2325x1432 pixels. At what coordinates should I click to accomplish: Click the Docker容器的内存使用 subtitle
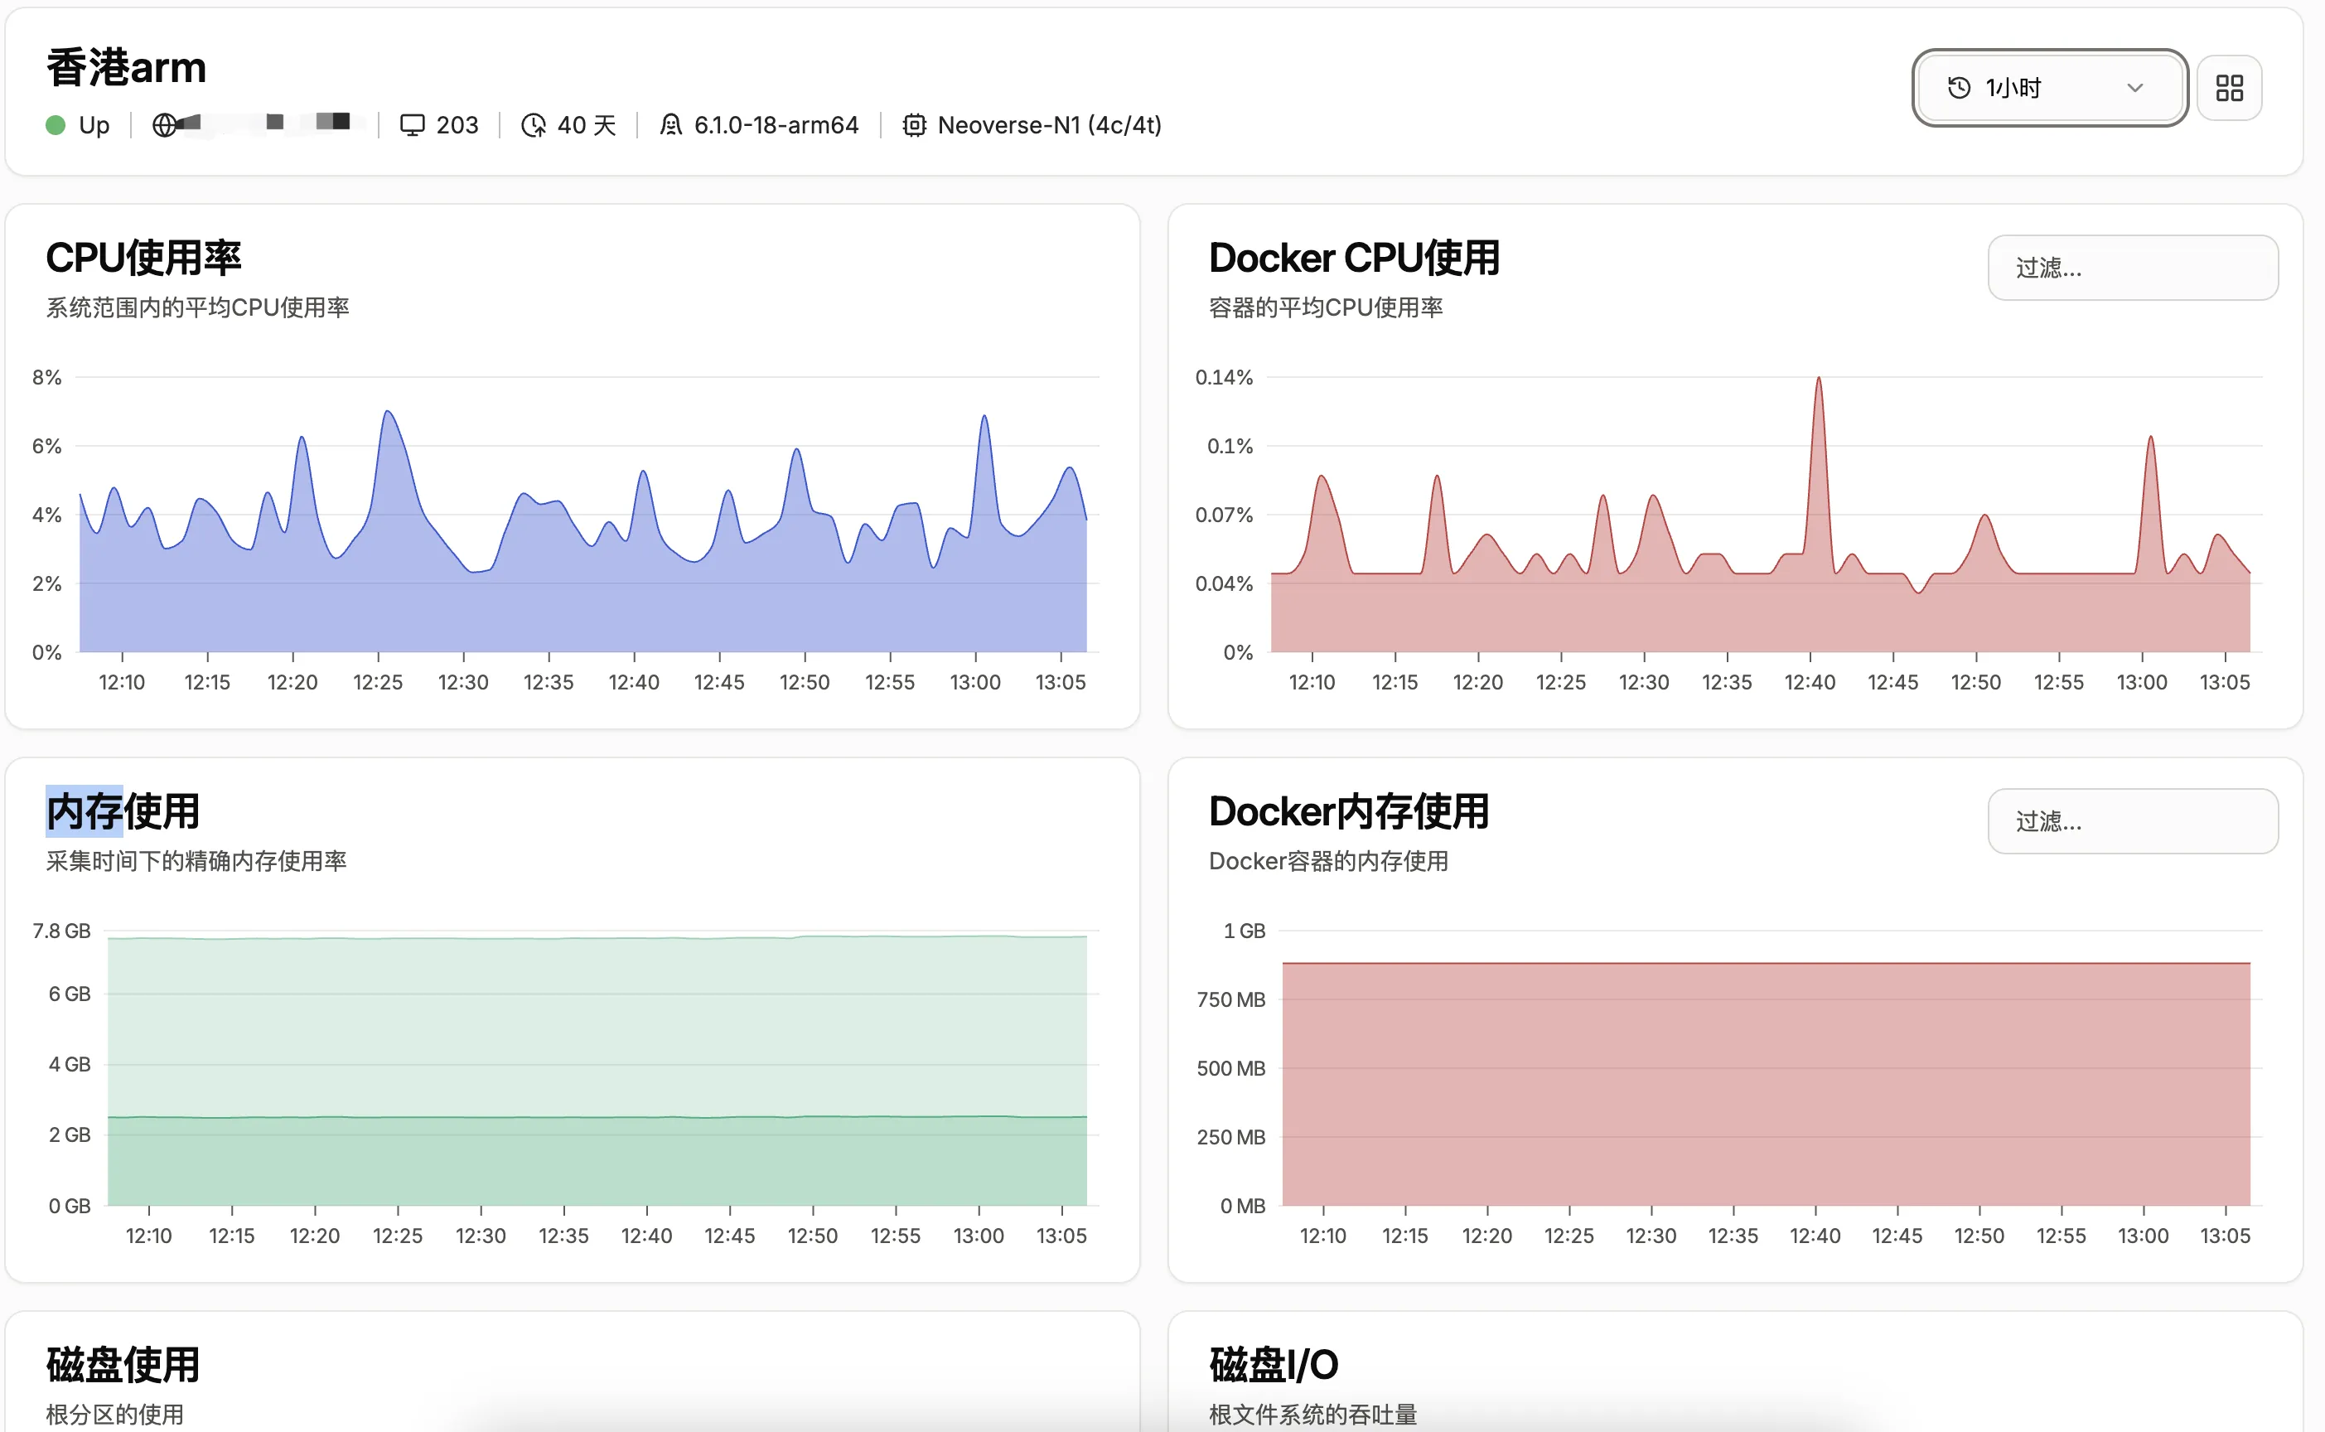tap(1328, 861)
